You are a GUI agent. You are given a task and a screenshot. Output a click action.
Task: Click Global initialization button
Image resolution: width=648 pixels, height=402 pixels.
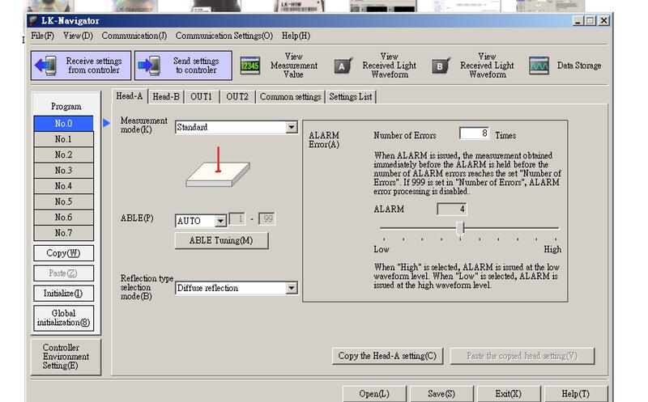click(x=63, y=318)
